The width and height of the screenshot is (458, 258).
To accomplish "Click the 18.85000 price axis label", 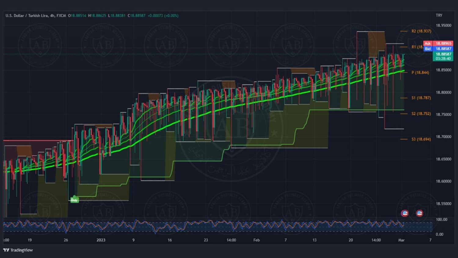I will (x=443, y=70).
